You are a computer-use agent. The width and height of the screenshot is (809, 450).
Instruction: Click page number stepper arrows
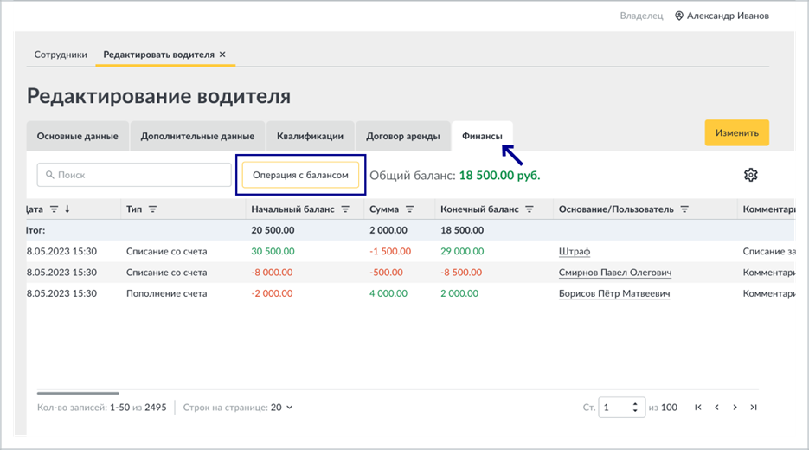(x=635, y=408)
